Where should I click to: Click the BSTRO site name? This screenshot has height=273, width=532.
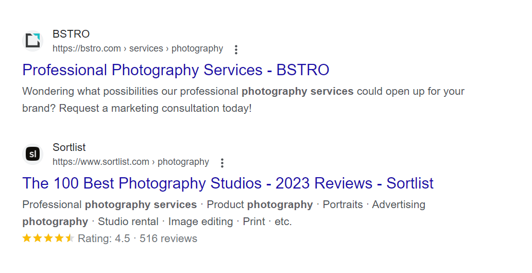[x=71, y=34]
